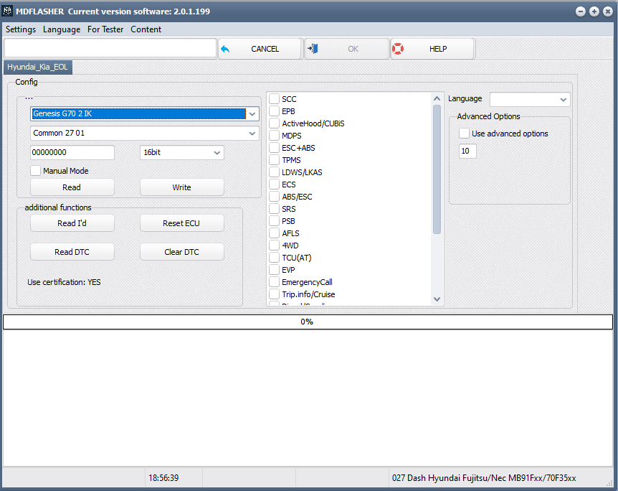The height and width of the screenshot is (491, 618).
Task: Open the Settings menu
Action: 21,29
